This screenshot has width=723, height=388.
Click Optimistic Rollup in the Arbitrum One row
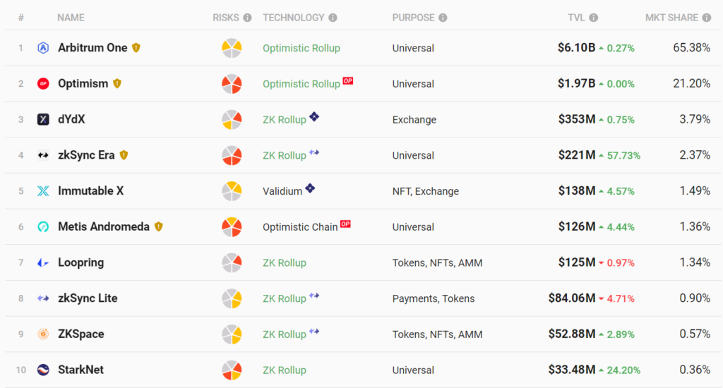(301, 48)
